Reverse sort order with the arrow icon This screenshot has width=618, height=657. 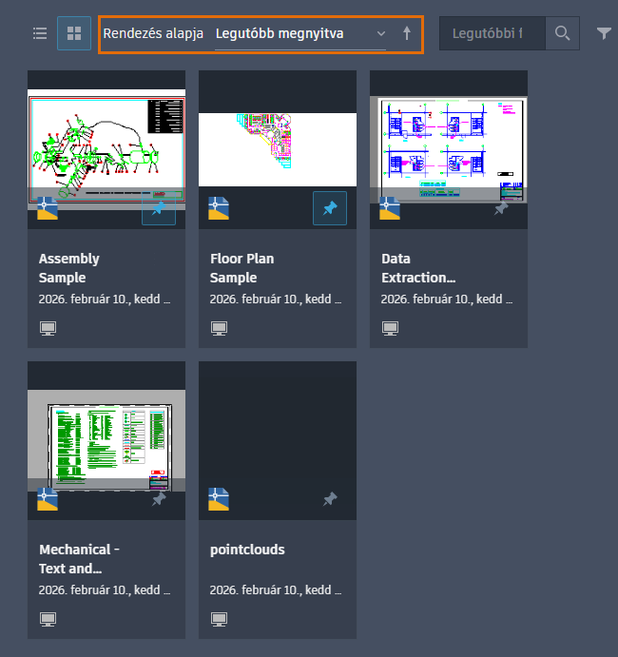pos(406,33)
